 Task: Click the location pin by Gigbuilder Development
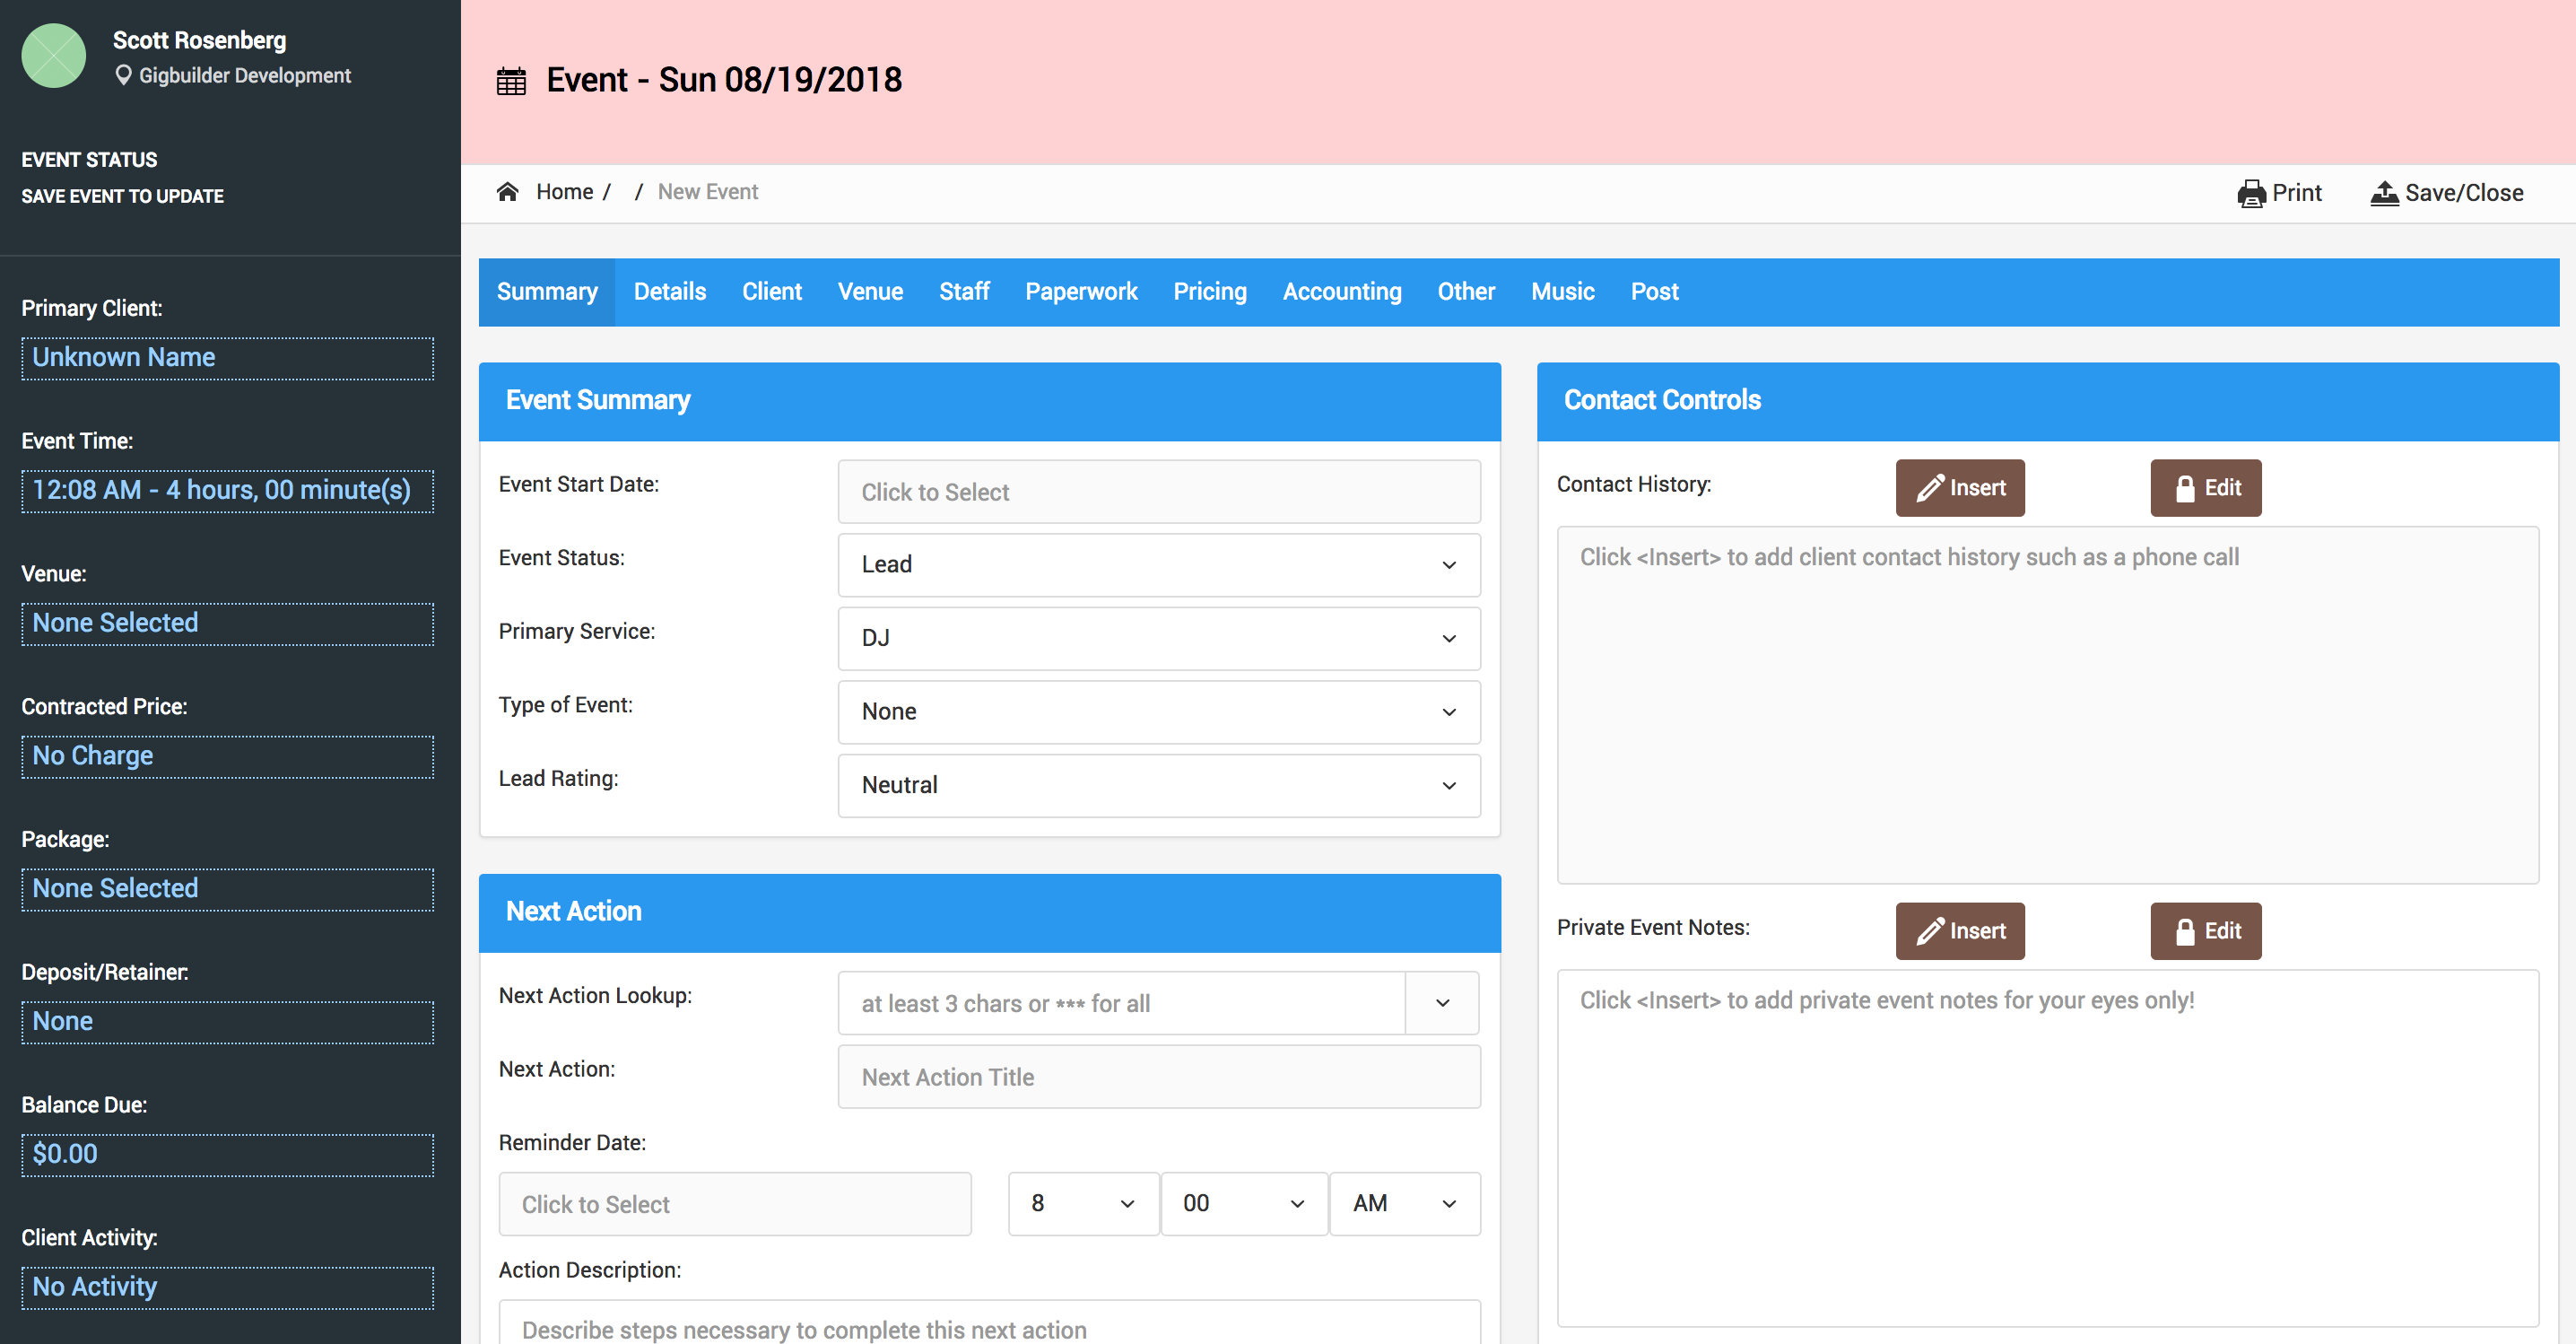(123, 76)
